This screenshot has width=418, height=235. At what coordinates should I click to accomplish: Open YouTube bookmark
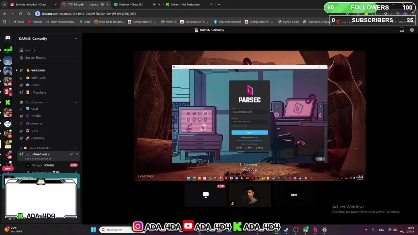[x=35, y=22]
